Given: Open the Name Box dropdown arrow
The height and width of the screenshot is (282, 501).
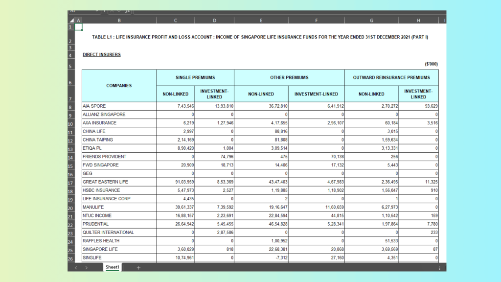Looking at the screenshot, I should point(97,11).
